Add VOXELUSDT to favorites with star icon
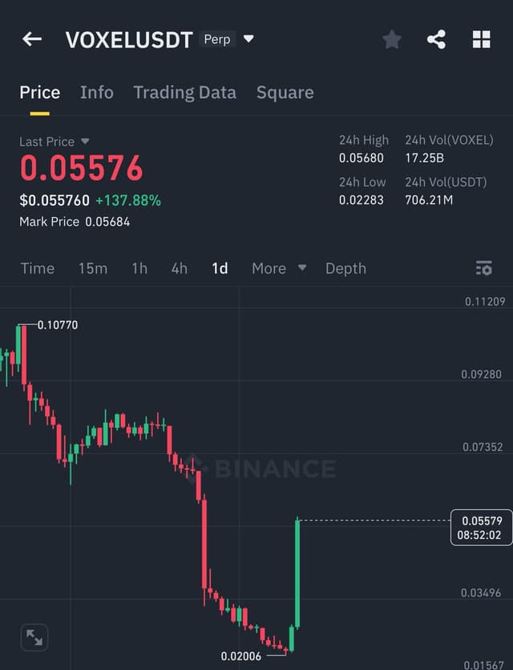513x670 pixels. tap(391, 39)
